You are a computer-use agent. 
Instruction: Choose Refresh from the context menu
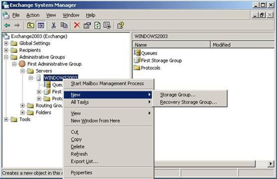click(x=108, y=154)
